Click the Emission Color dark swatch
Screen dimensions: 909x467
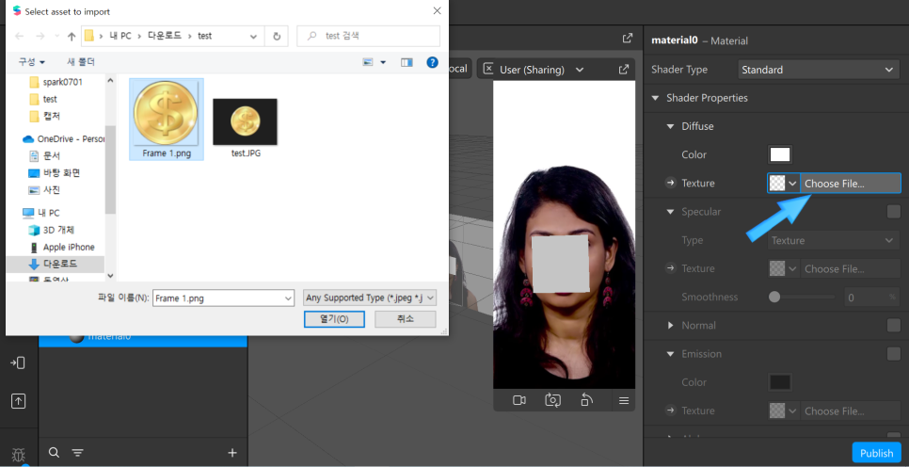(x=780, y=382)
